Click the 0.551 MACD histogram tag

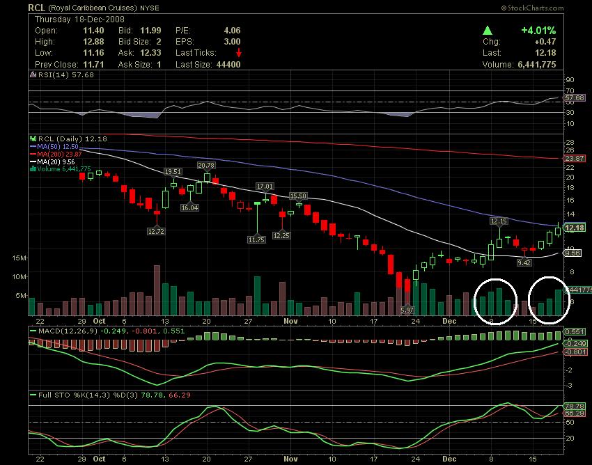pos(575,332)
